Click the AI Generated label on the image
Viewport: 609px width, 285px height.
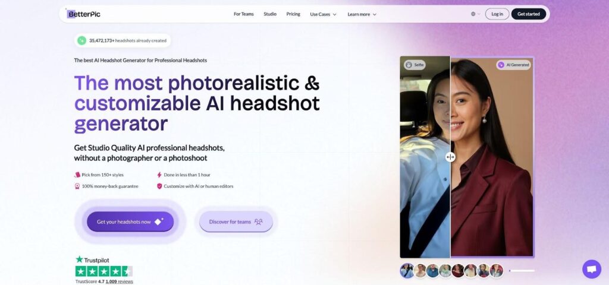[x=514, y=65]
